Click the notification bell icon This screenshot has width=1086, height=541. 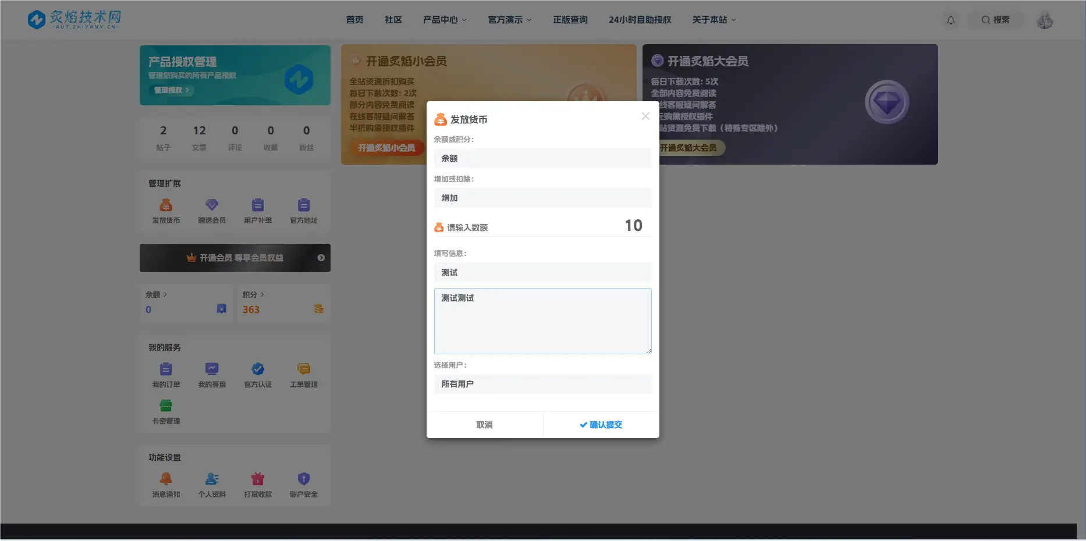pos(951,19)
